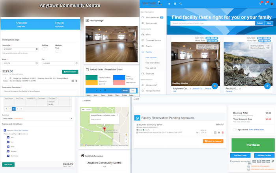Click Add More Events button
This screenshot has height=173, width=276.
click(240, 155)
